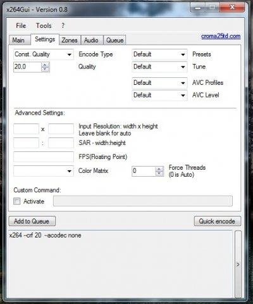Click the Add to Queue button
This screenshot has width=253, height=304.
pyautogui.click(x=32, y=221)
